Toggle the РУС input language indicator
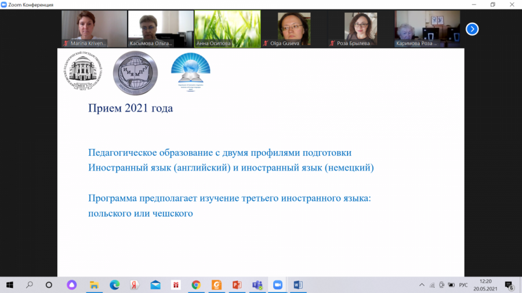This screenshot has width=522, height=293. click(463, 285)
